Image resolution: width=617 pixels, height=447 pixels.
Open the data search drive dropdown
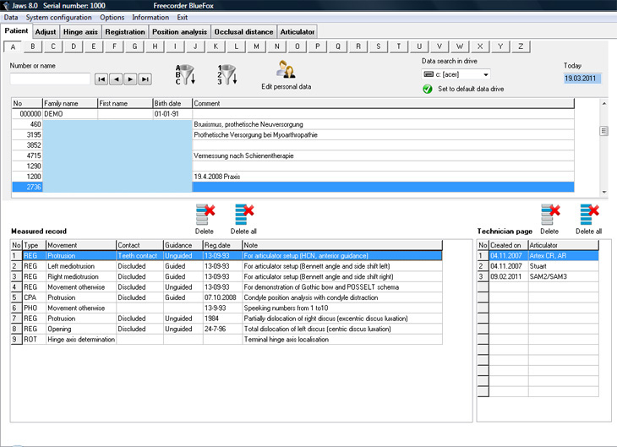click(486, 74)
